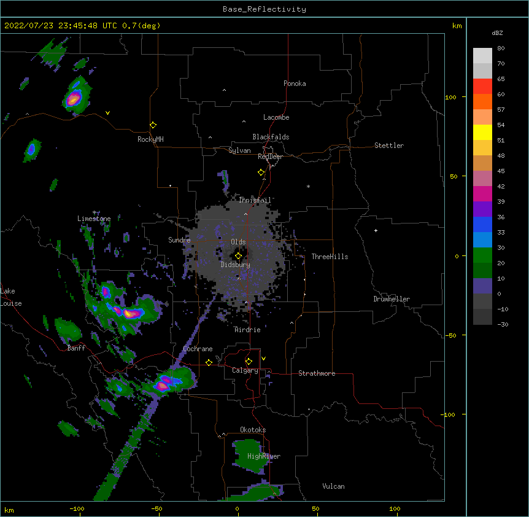
Task: Select the Drumheller label
Action: point(392,299)
